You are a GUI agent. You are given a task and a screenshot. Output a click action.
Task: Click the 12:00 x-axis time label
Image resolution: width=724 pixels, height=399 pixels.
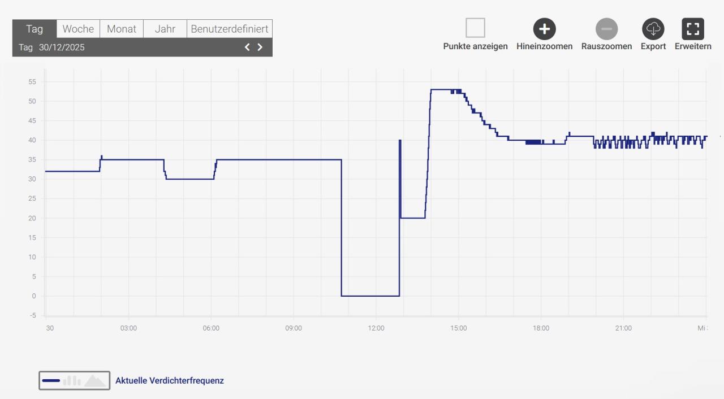tap(376, 328)
